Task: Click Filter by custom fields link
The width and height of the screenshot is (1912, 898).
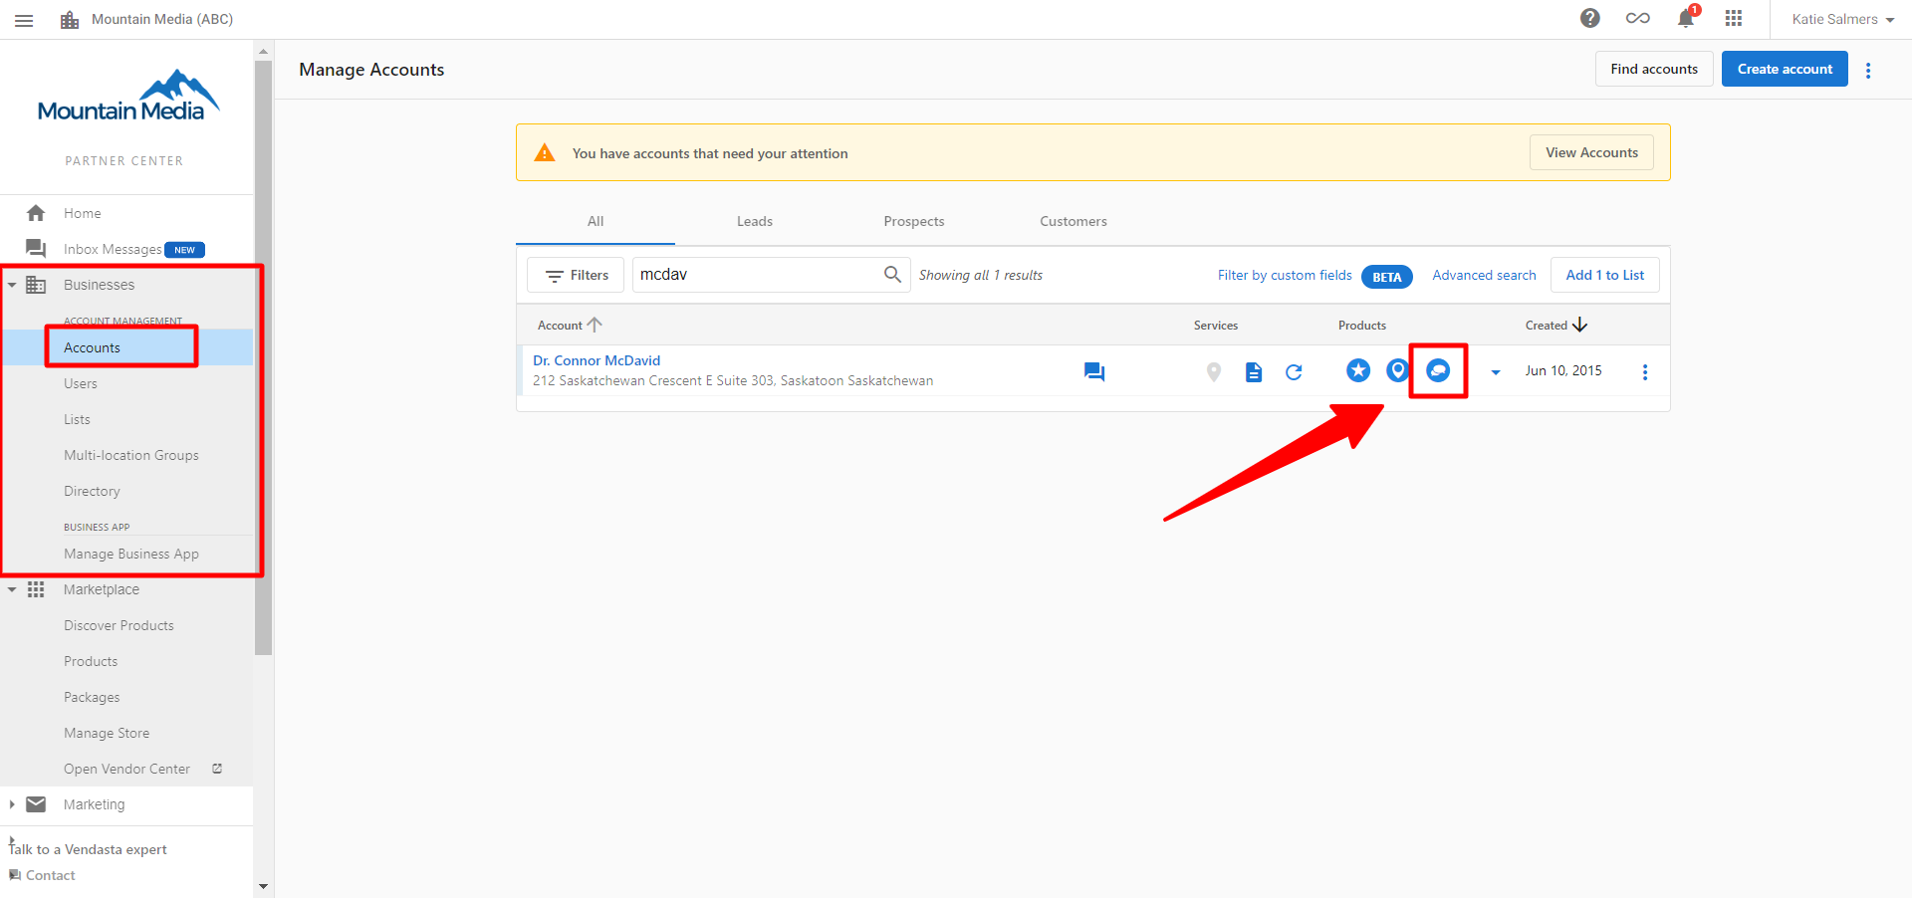Action: point(1285,275)
